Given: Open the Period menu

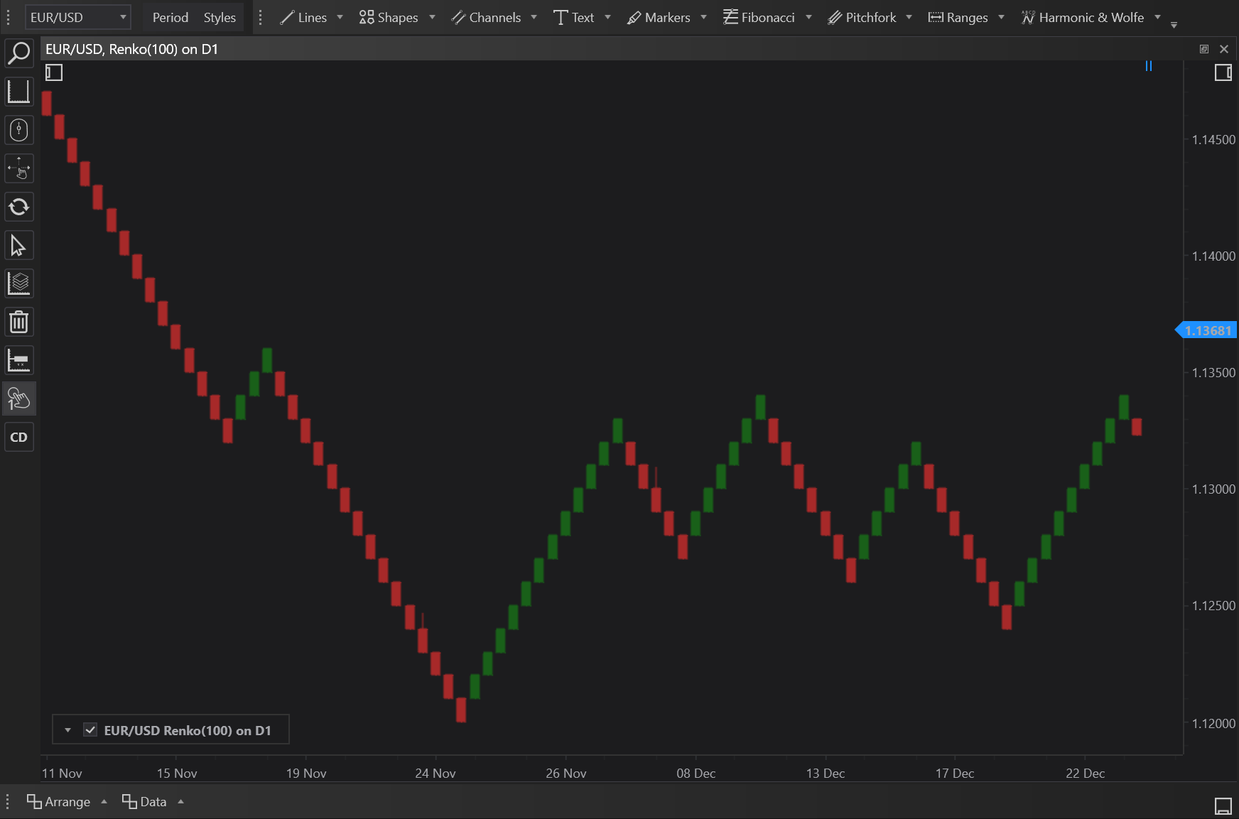Looking at the screenshot, I should pos(170,17).
